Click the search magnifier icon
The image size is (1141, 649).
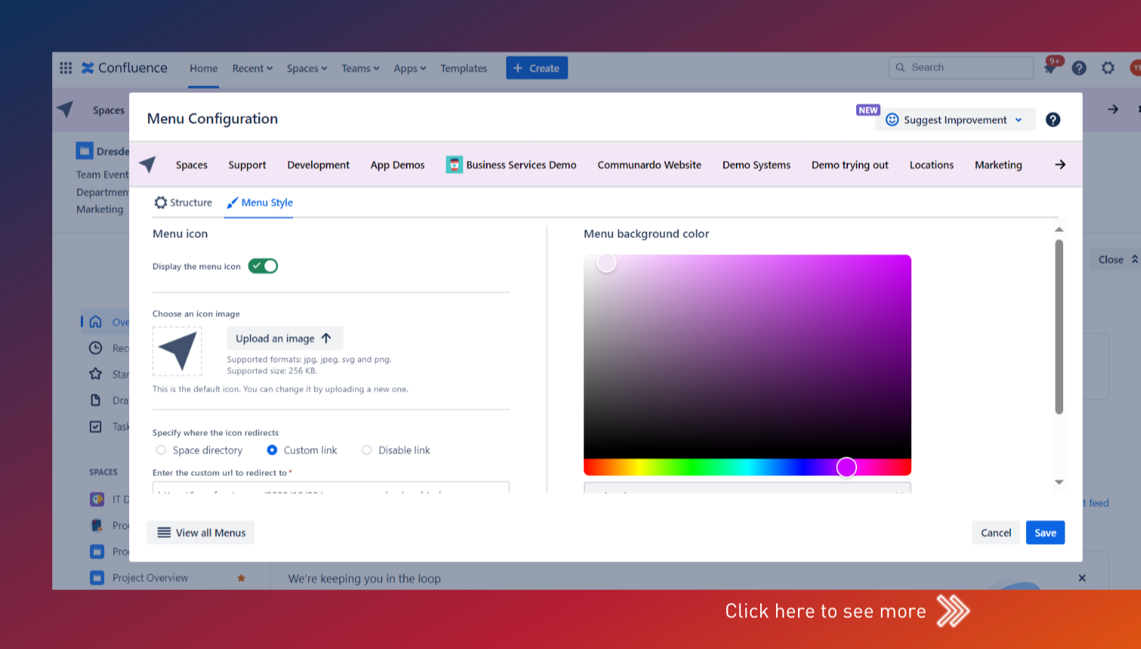(x=900, y=67)
